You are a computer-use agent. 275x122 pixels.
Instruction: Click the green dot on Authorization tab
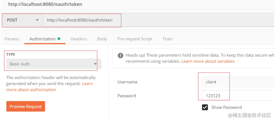59,39
